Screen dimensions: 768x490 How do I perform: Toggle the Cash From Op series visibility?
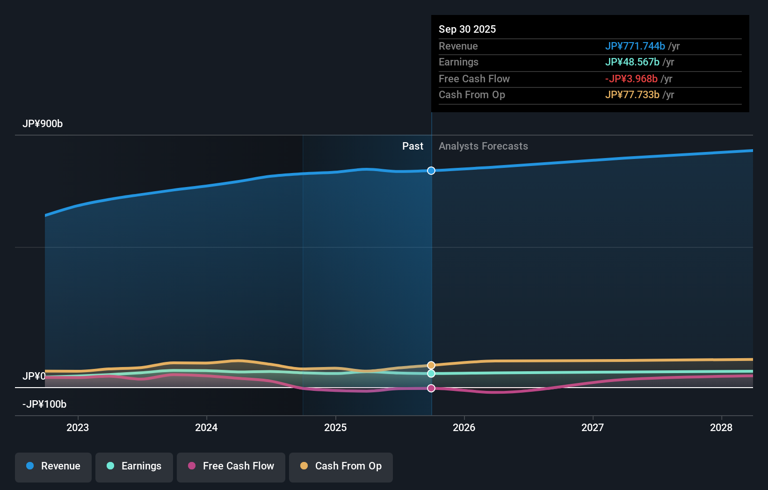click(x=341, y=466)
